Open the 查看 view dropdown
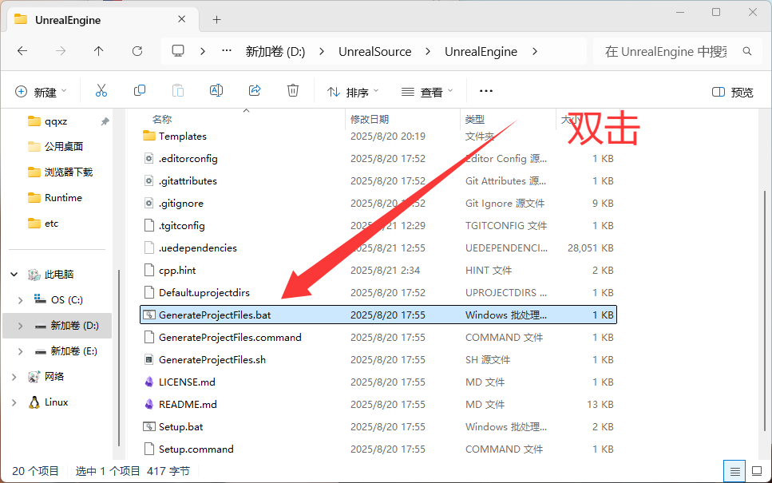The height and width of the screenshot is (483, 772). point(427,92)
